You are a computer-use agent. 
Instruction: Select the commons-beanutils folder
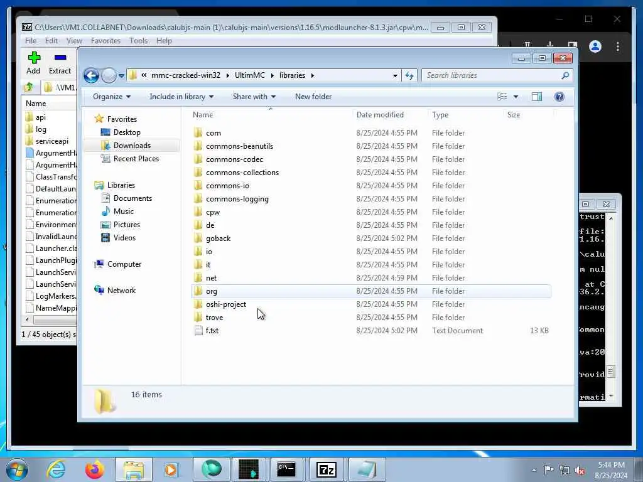(x=239, y=146)
